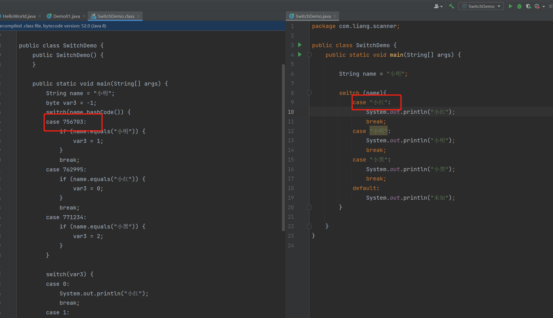The image size is (553, 318).
Task: Open the SwitchDemo run configuration dropdown
Action: (x=481, y=6)
